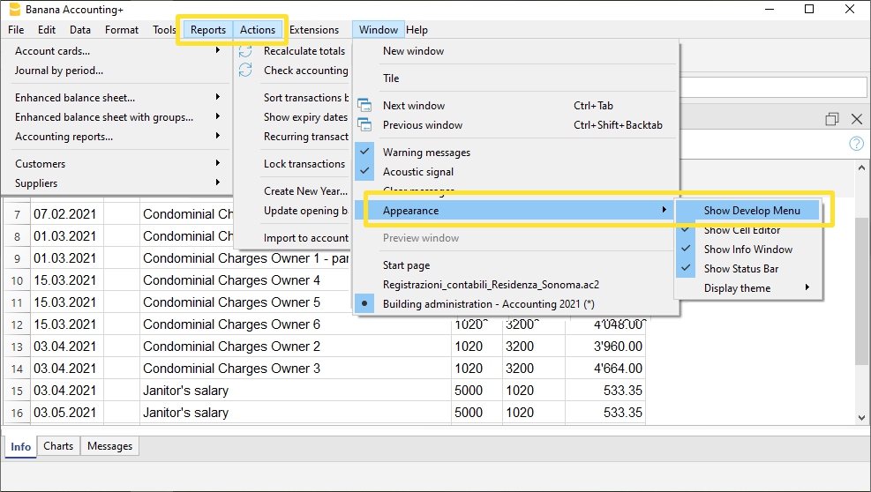Viewport: 871px width, 492px height.
Task: Select row 15 Janitor's salary description
Action: [295, 391]
